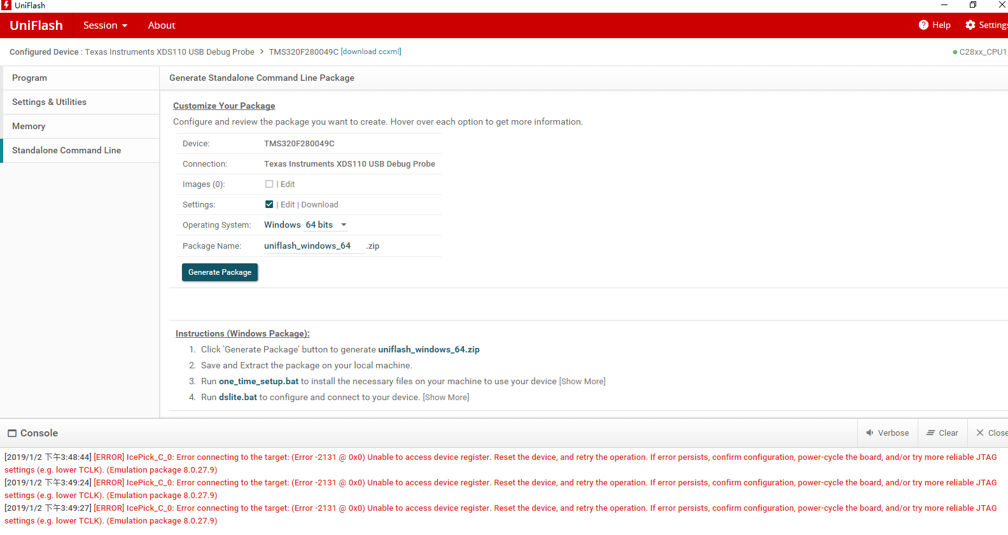Click the UniFlash logo in the red header

point(36,25)
